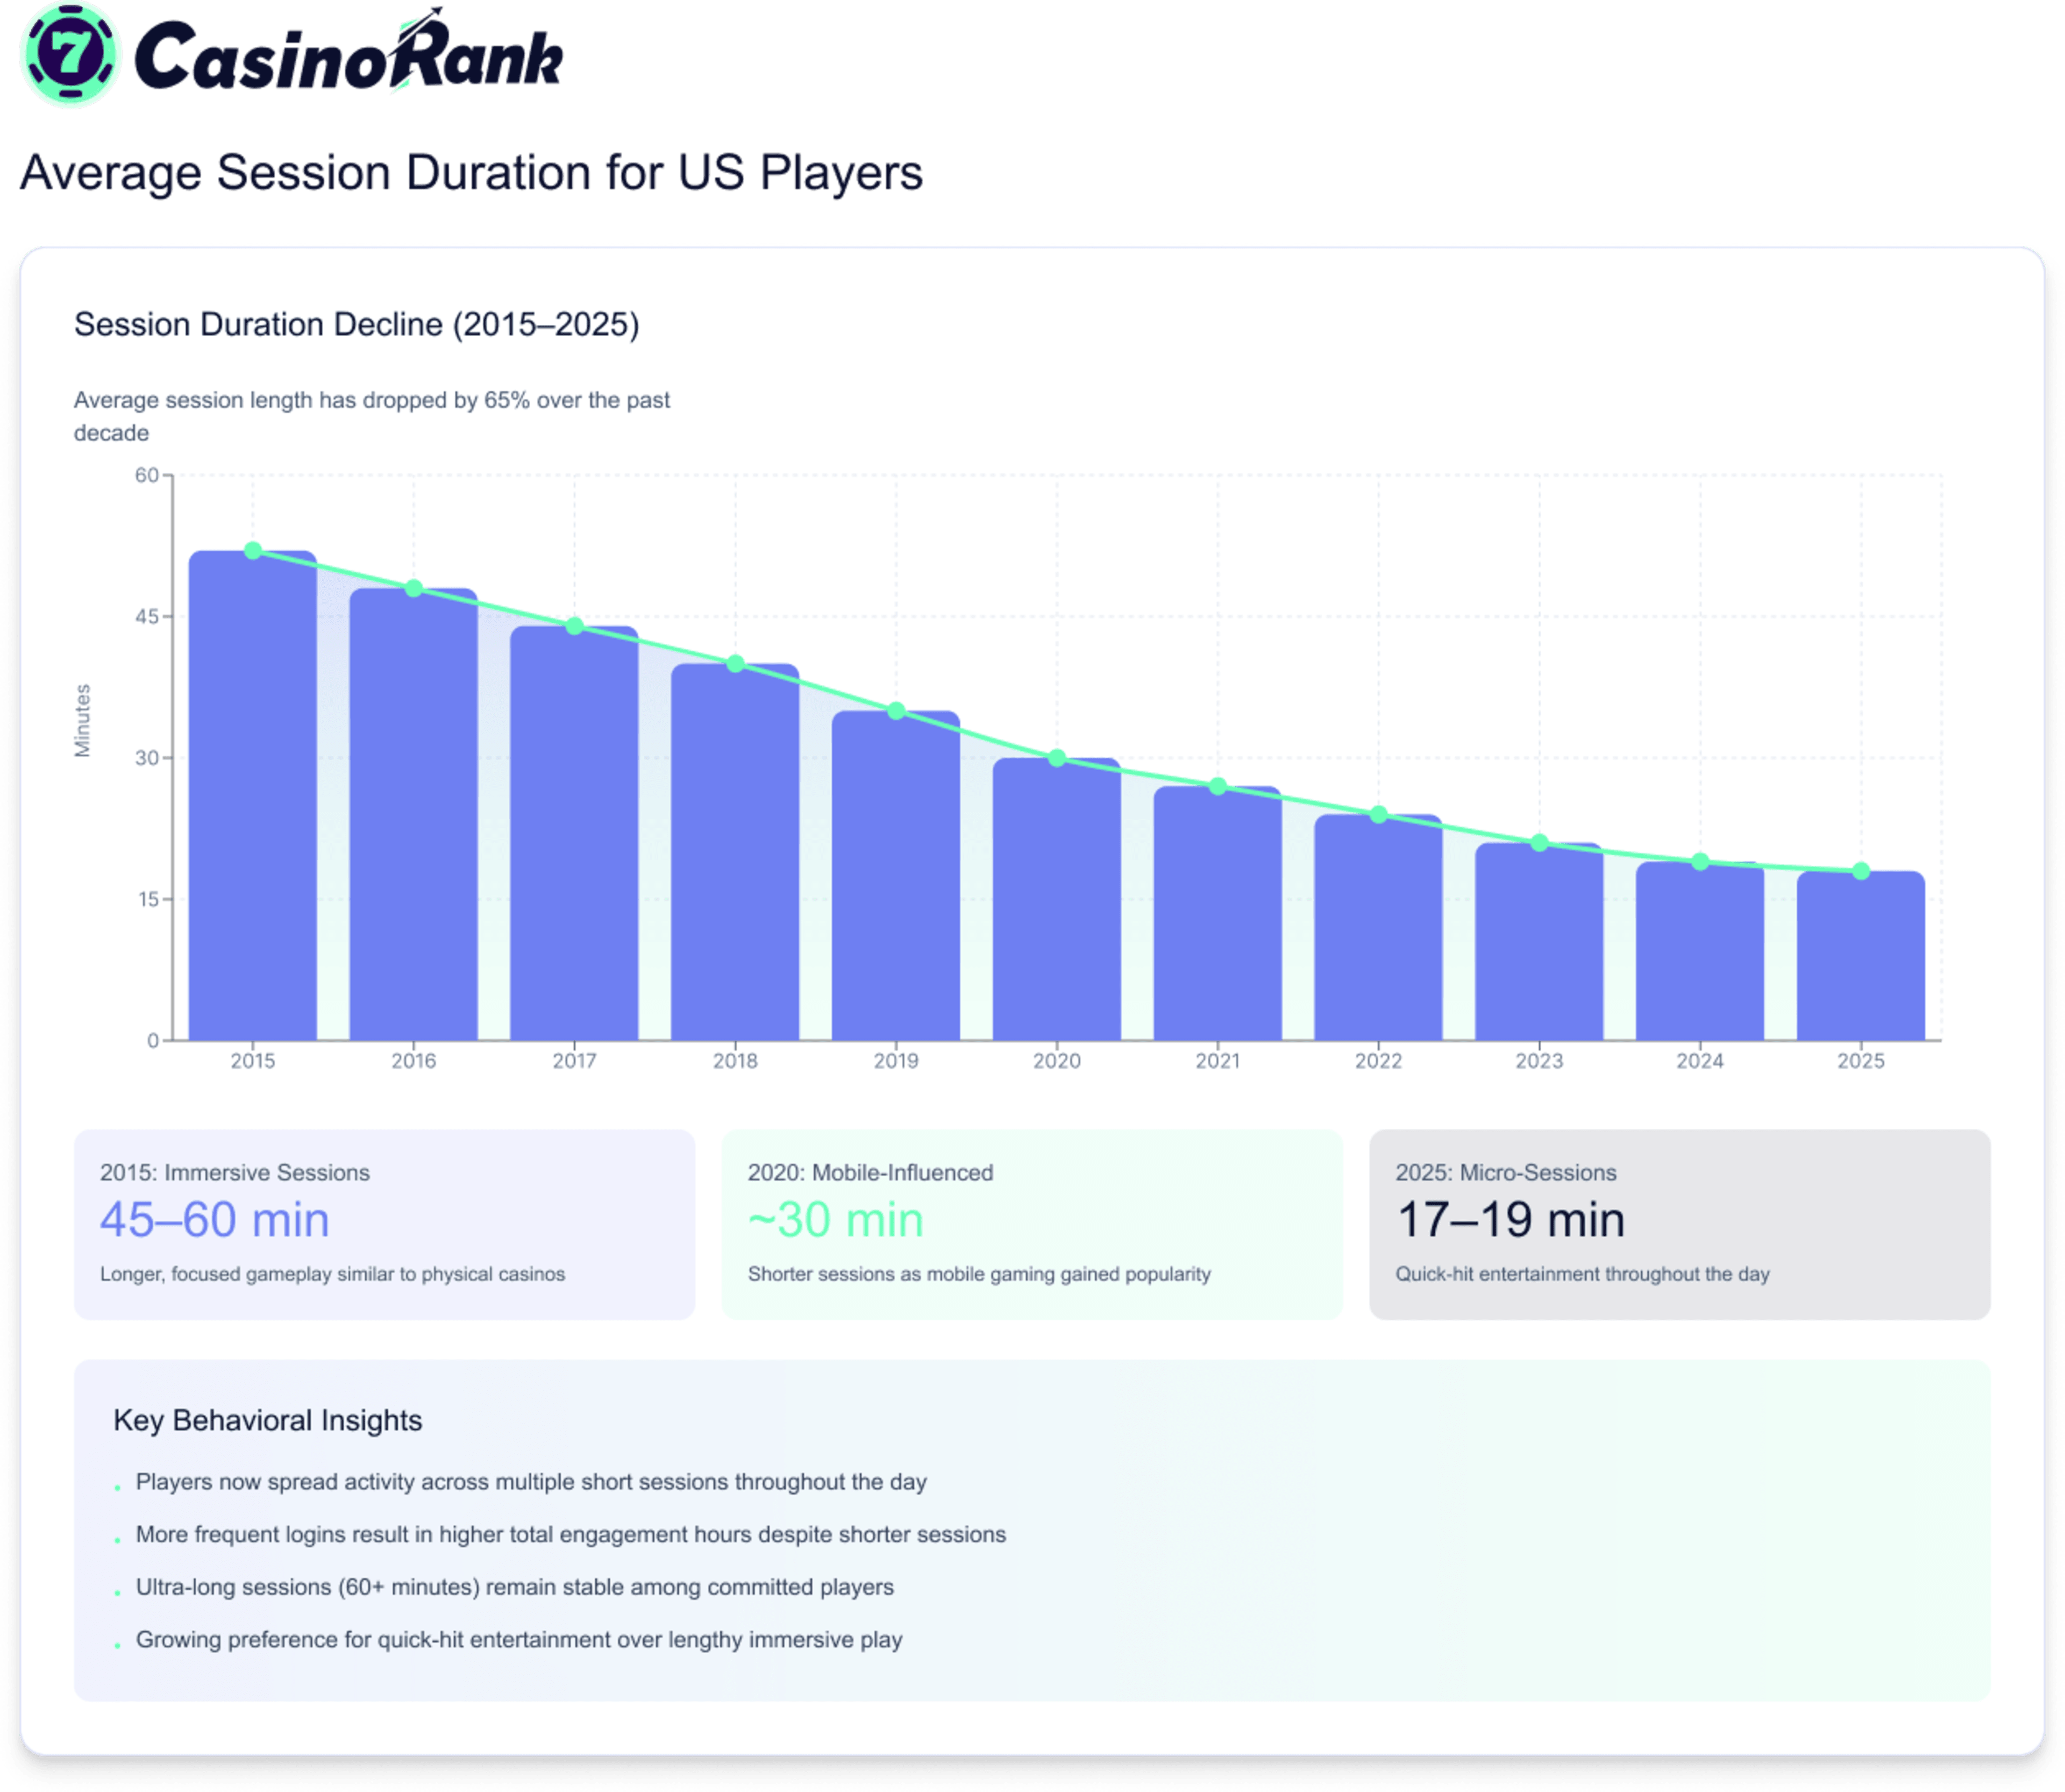Screen dimensions: 2065x1792
Task: Click the Session Duration Decline chart title
Action: (356, 324)
